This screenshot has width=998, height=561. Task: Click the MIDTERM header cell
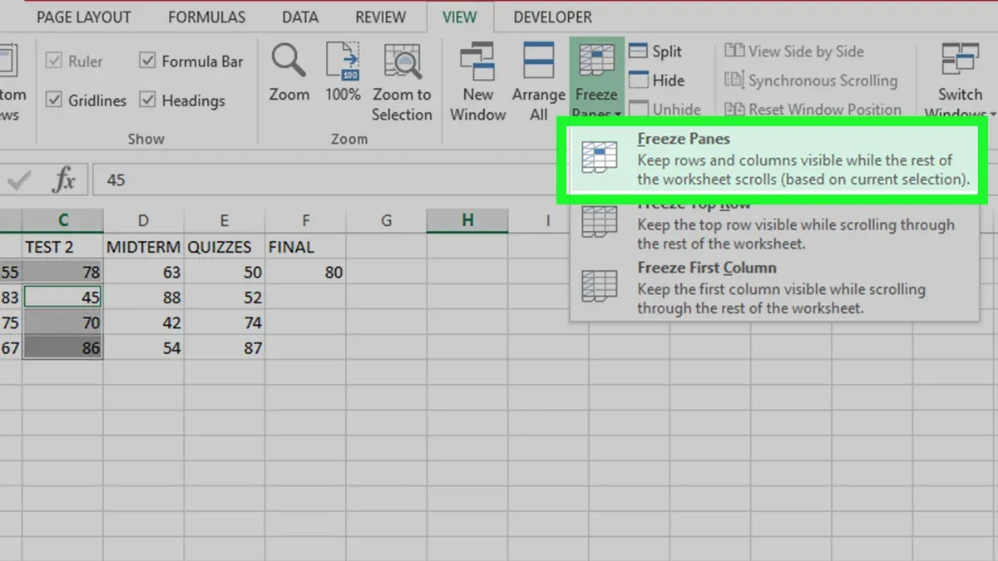click(x=144, y=247)
